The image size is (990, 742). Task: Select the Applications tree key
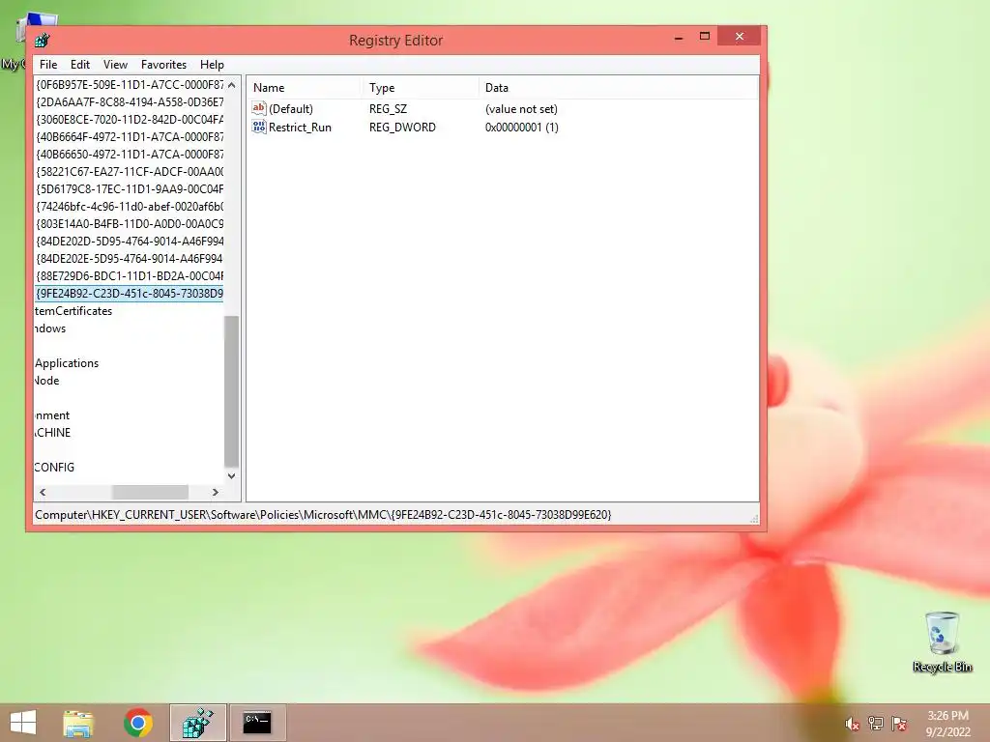67,363
